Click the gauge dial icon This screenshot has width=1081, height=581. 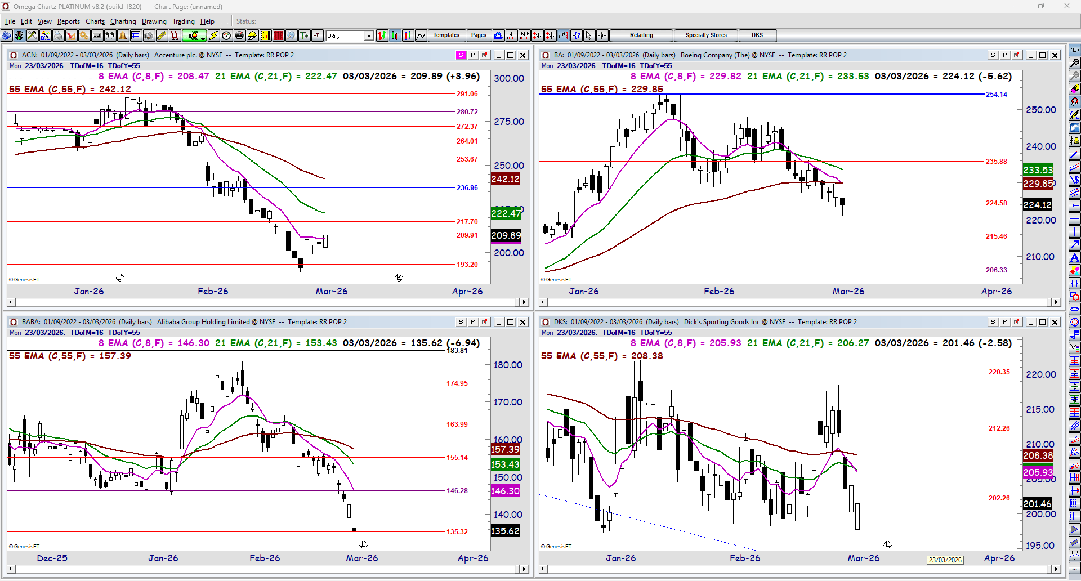click(x=226, y=35)
